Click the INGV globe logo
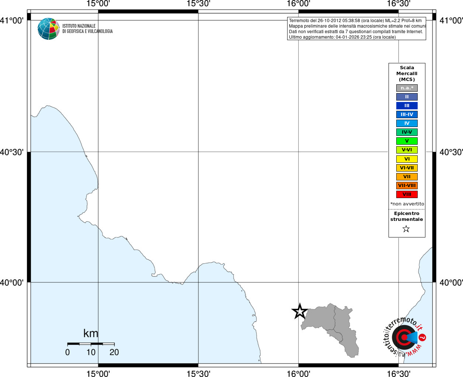463x377 pixels. (x=49, y=29)
